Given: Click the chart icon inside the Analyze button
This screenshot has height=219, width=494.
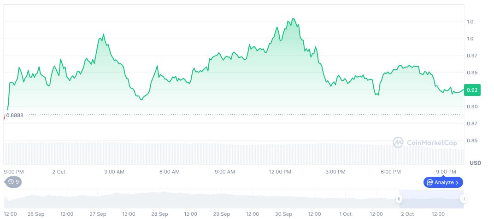Looking at the screenshot, I should pyautogui.click(x=429, y=182).
